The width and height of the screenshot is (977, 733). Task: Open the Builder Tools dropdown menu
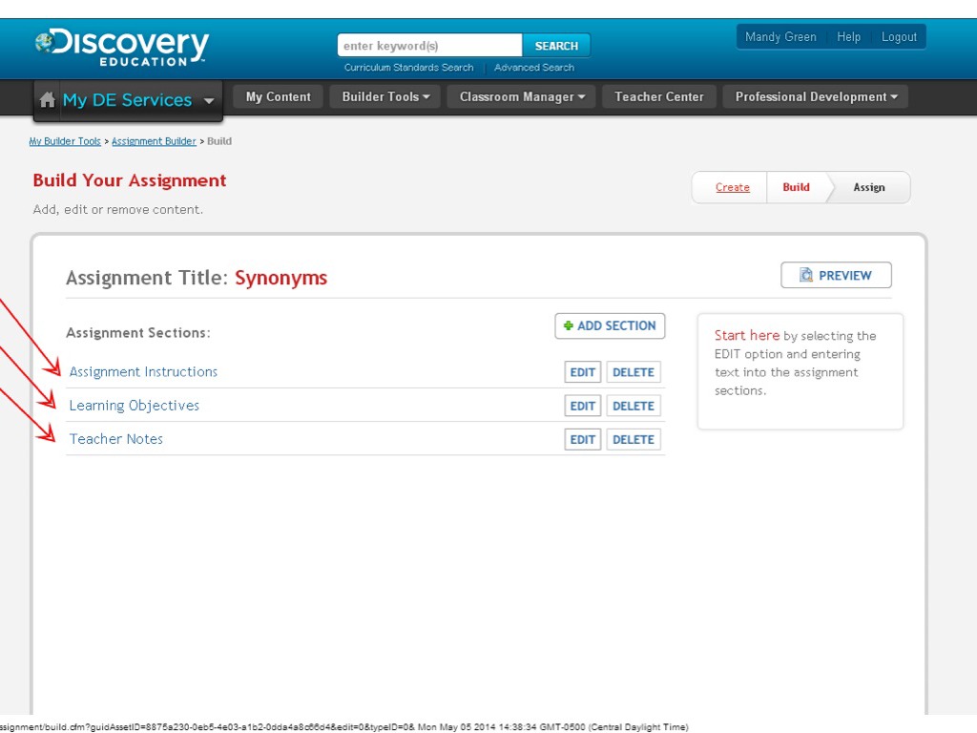click(x=385, y=96)
